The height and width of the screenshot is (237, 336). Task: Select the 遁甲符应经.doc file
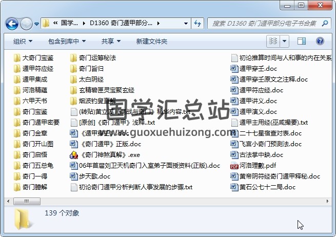click(x=257, y=90)
